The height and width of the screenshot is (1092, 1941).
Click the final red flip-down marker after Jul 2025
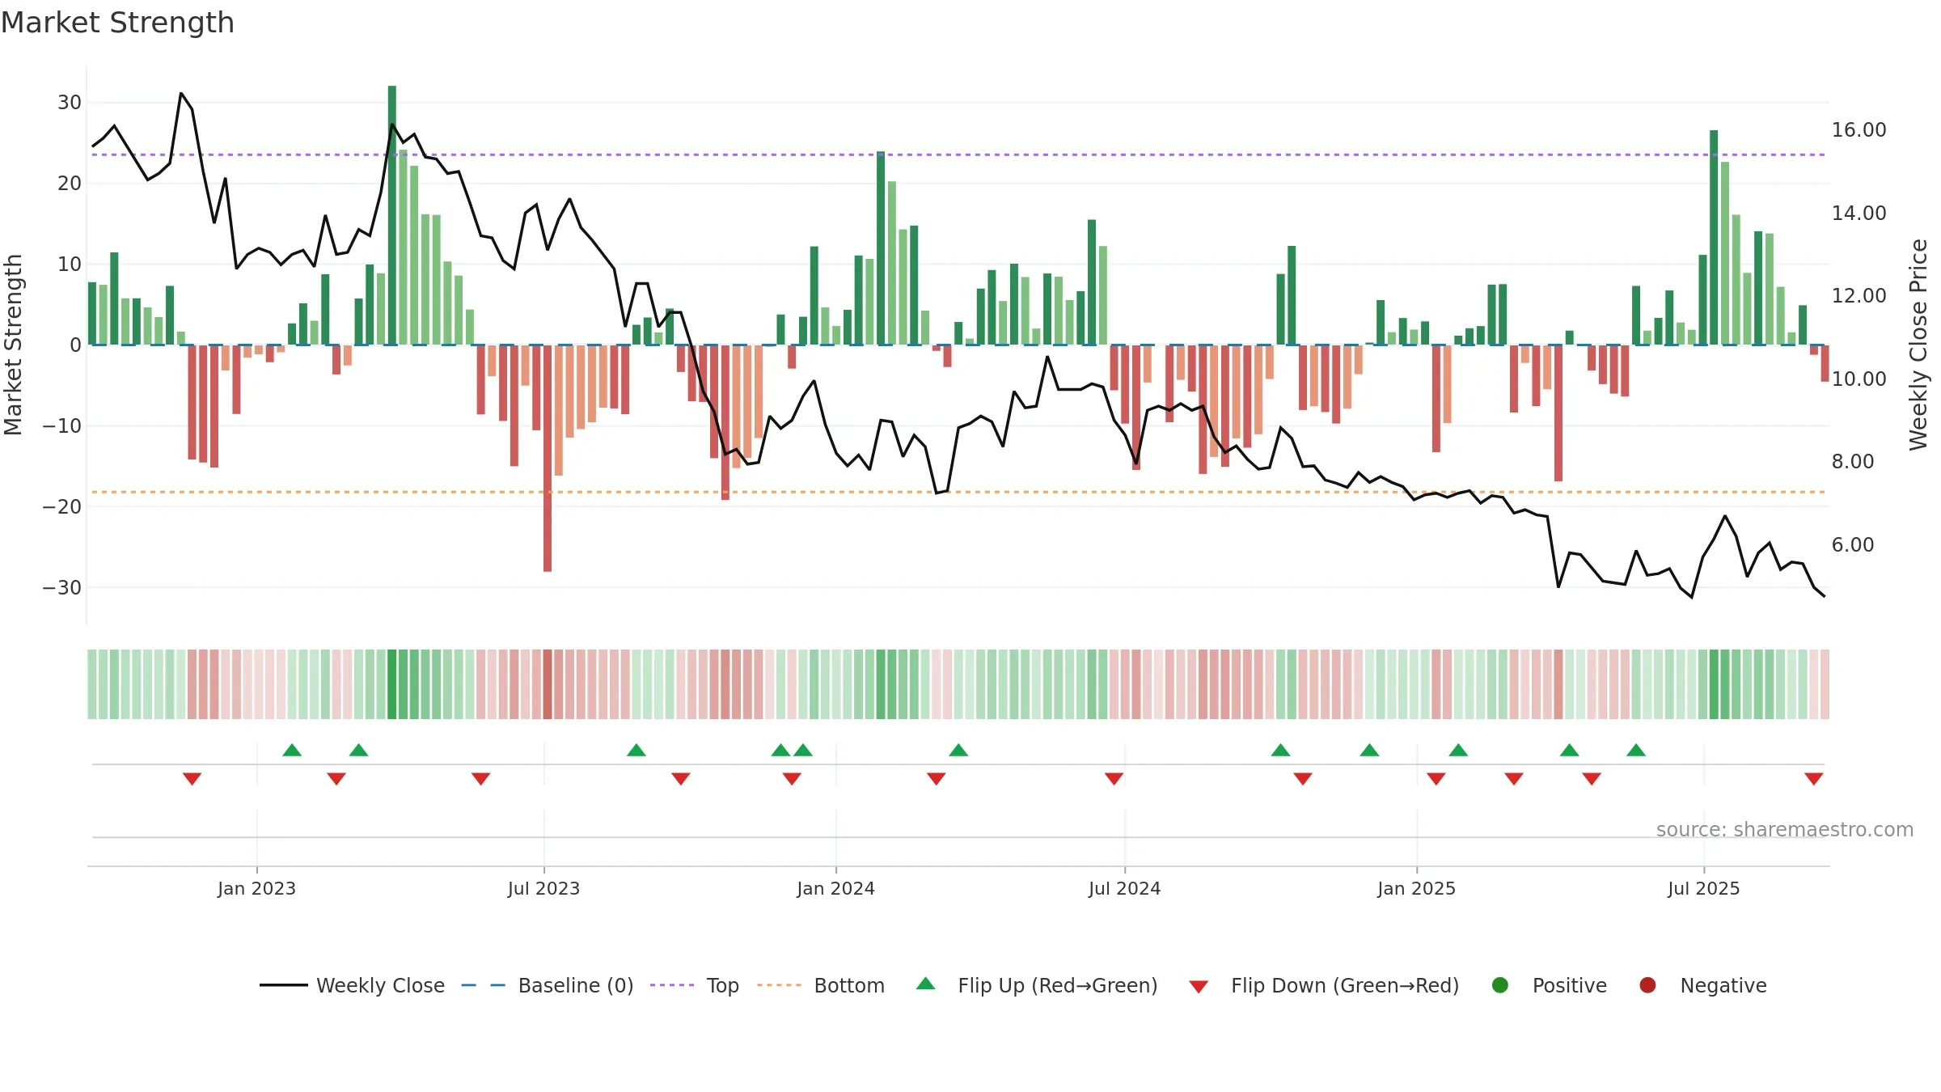pos(1814,779)
